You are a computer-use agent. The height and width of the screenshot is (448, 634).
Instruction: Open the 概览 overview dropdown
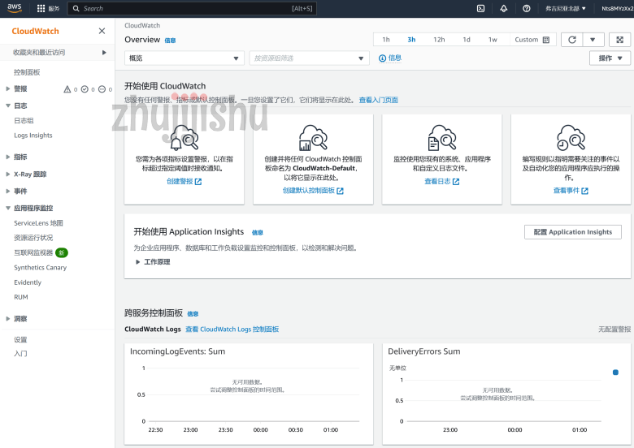pos(185,58)
